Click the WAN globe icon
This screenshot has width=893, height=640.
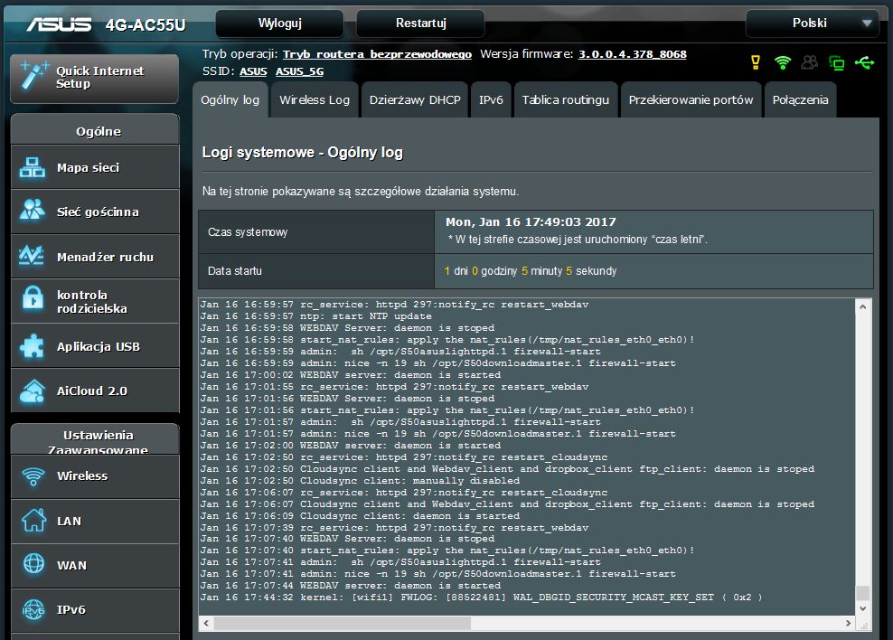pos(33,564)
